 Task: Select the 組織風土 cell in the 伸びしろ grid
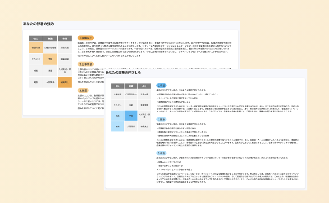click(144, 127)
